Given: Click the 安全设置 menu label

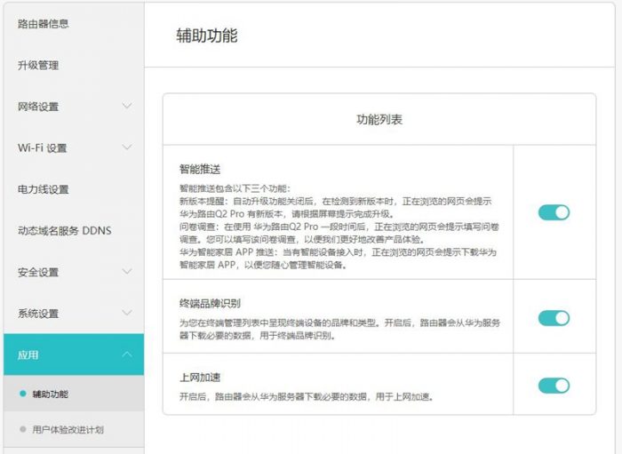Looking at the screenshot, I should (38, 272).
